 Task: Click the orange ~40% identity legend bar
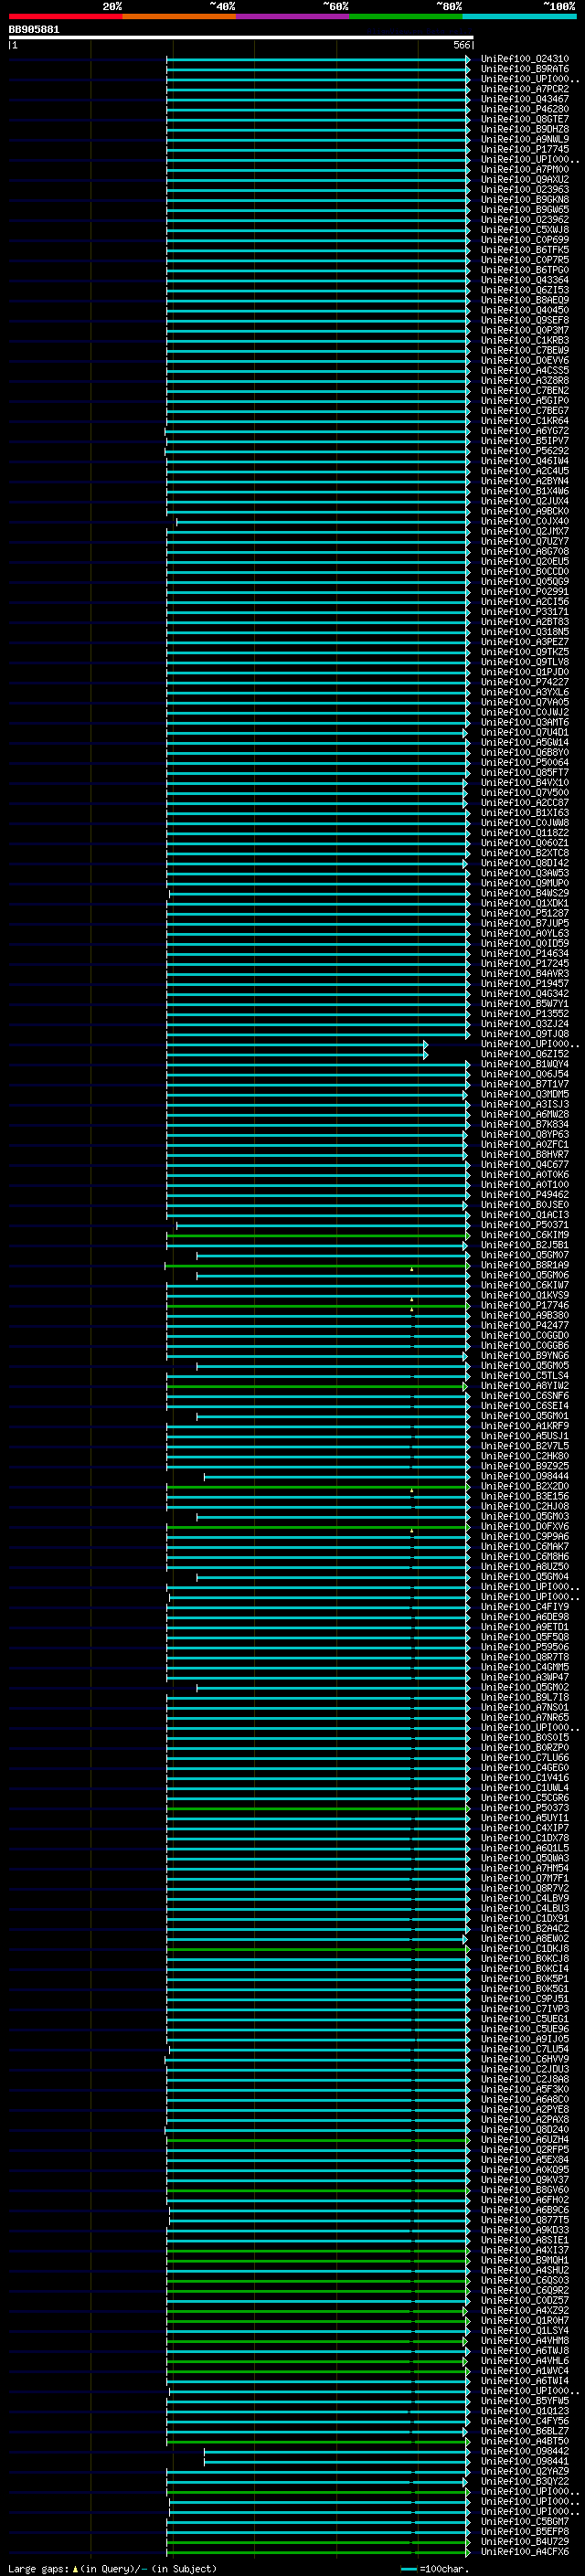179,16
